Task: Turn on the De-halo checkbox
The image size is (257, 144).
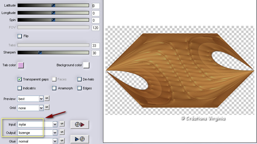Action: (x=80, y=79)
